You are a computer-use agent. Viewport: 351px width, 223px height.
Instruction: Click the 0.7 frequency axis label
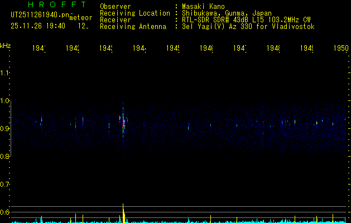[6, 184]
